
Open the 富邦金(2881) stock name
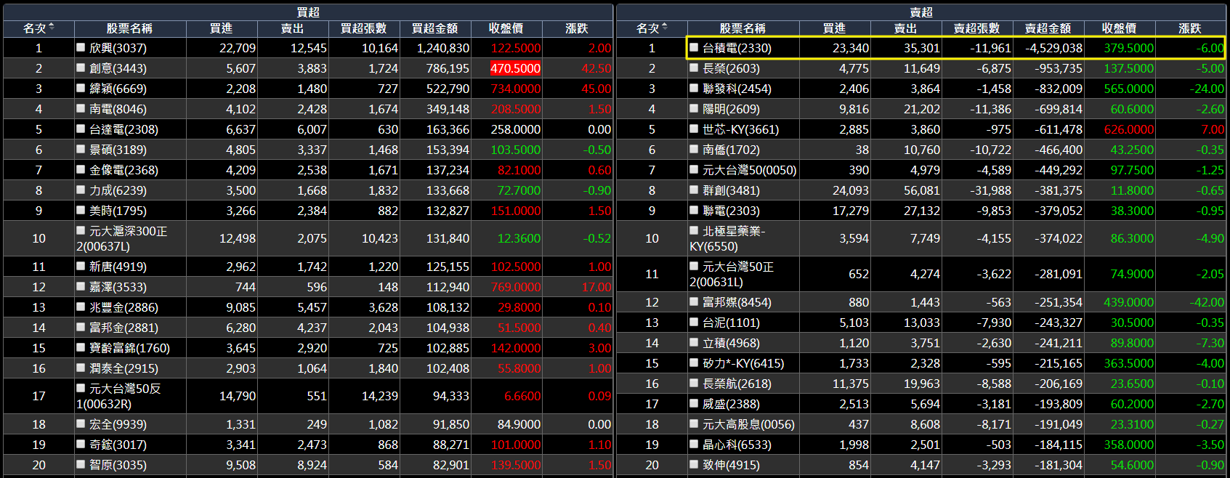click(124, 328)
